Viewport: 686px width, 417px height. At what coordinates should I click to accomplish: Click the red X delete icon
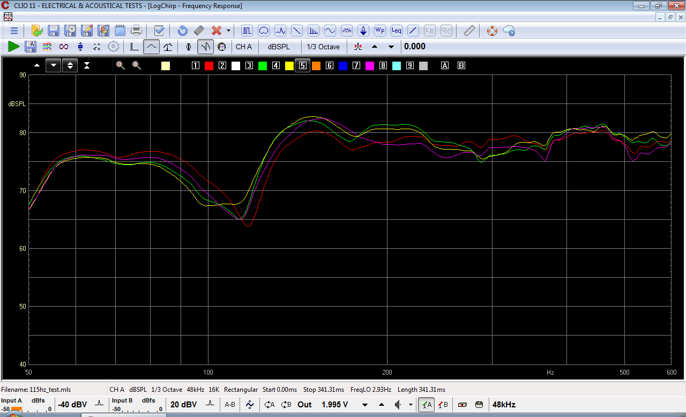pos(217,31)
